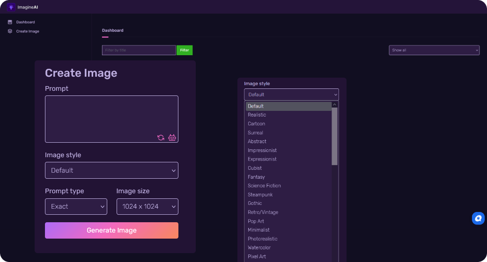The height and width of the screenshot is (262, 487).
Task: Open the blue chat support bubble
Action: point(478,218)
